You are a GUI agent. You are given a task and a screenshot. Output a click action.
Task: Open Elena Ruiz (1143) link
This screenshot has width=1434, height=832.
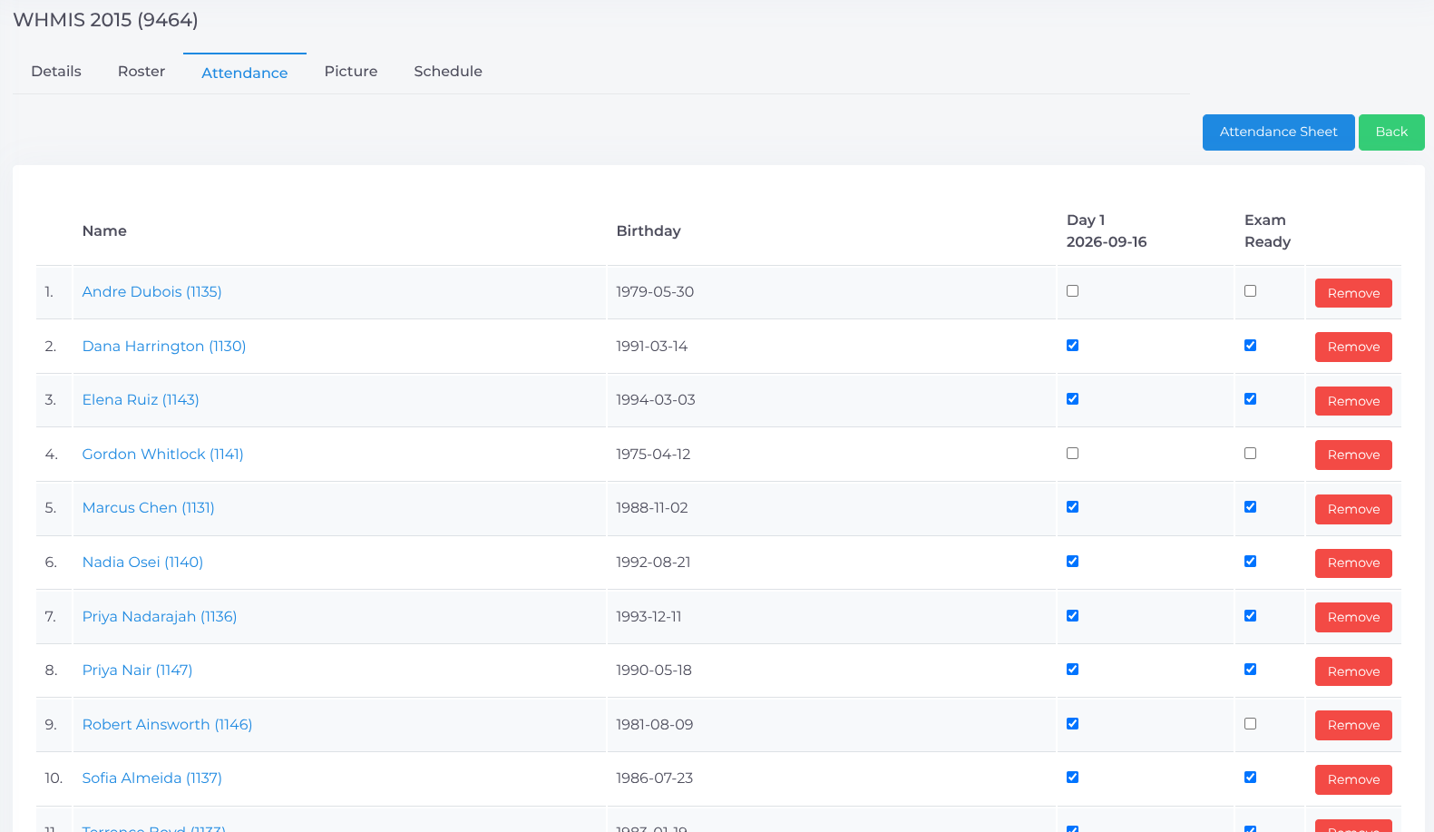141,400
